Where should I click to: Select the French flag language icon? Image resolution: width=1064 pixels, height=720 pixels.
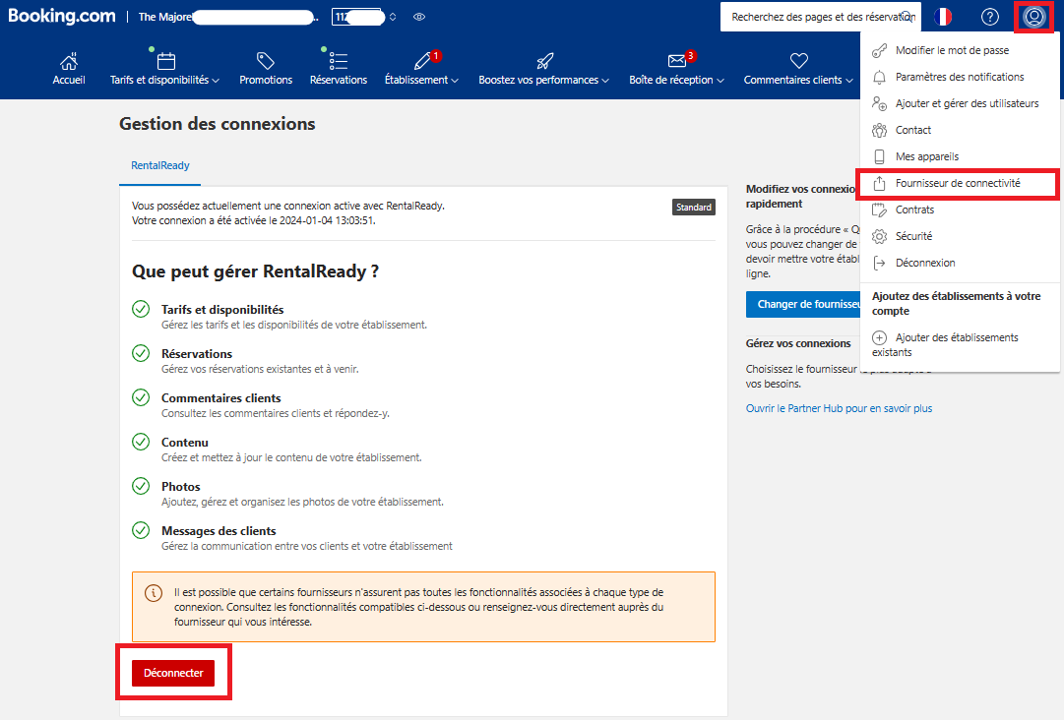pos(943,17)
